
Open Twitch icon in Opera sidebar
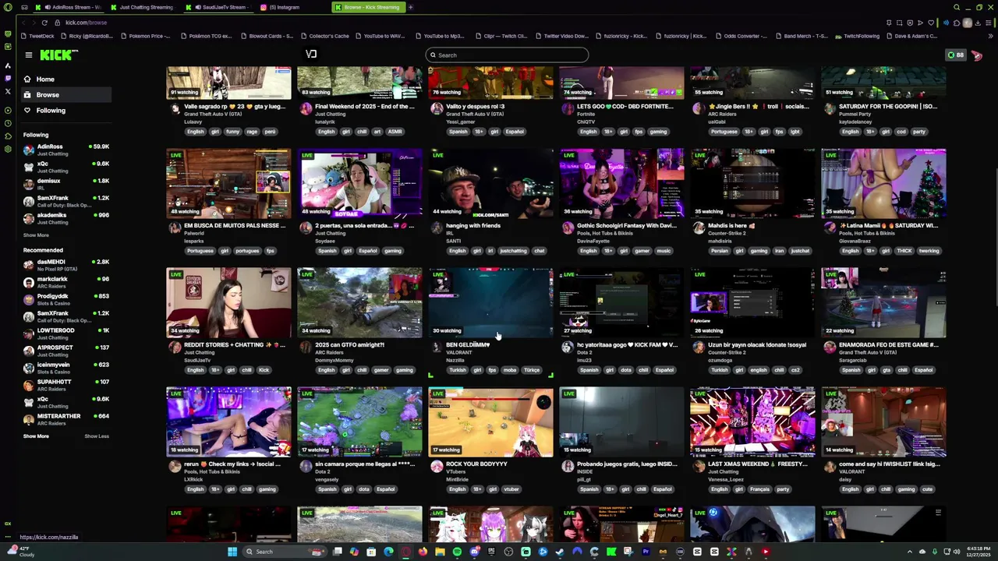8,78
